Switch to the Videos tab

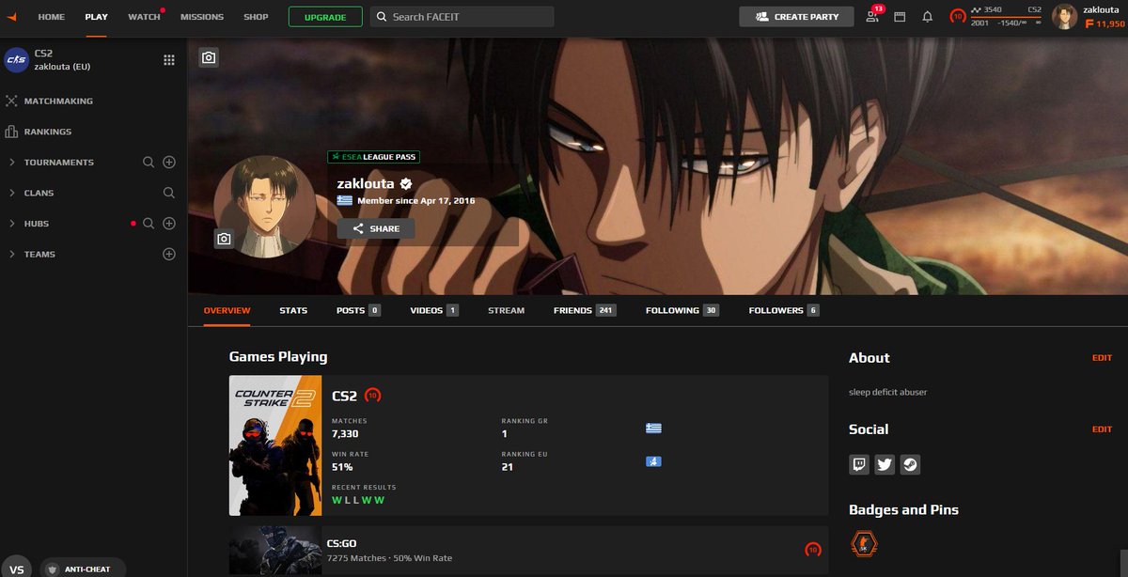click(x=434, y=310)
